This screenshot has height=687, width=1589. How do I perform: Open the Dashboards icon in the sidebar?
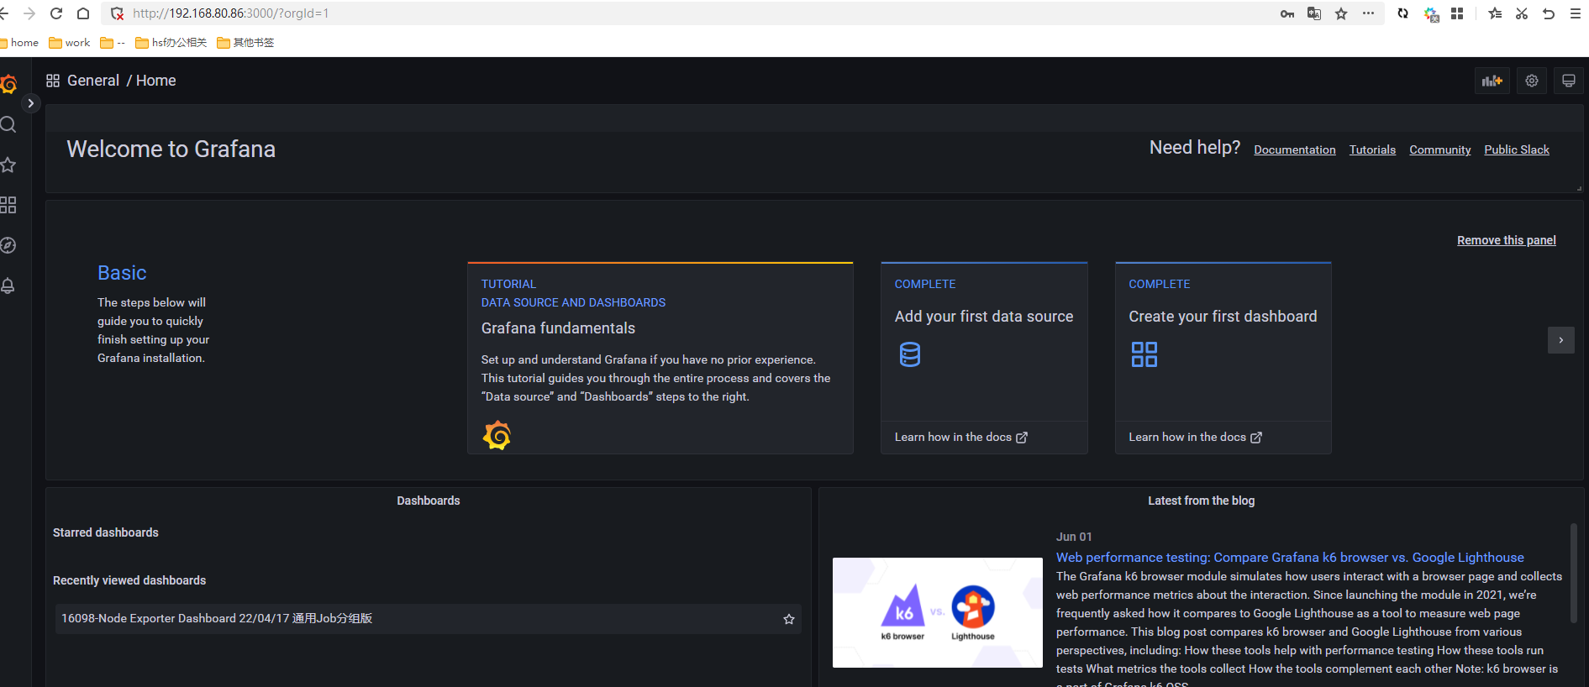click(x=8, y=205)
